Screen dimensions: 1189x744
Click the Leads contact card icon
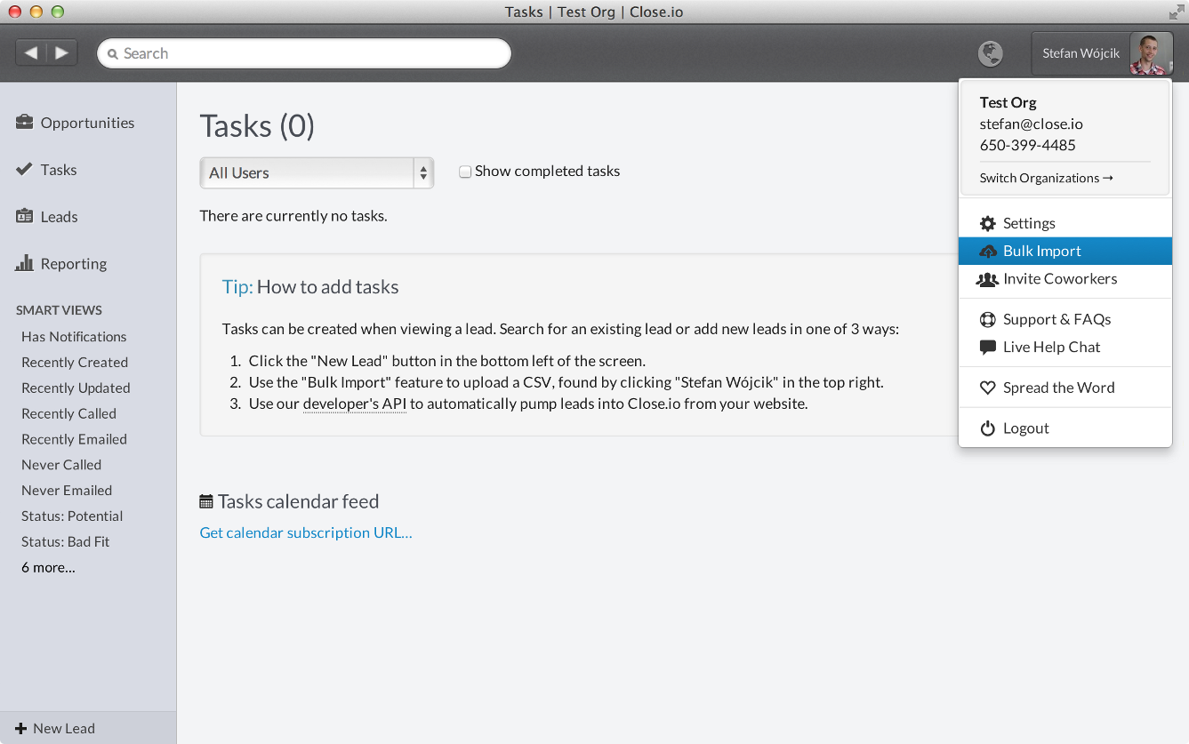click(x=25, y=216)
